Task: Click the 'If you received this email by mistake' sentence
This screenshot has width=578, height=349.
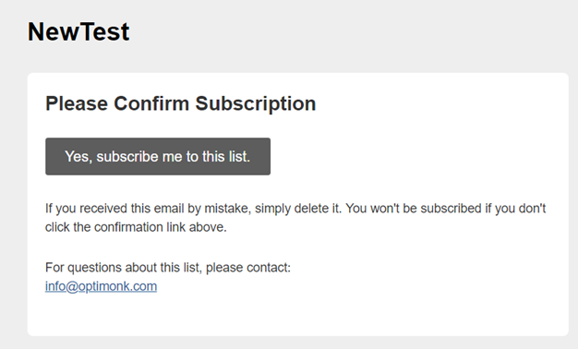Action: click(194, 209)
